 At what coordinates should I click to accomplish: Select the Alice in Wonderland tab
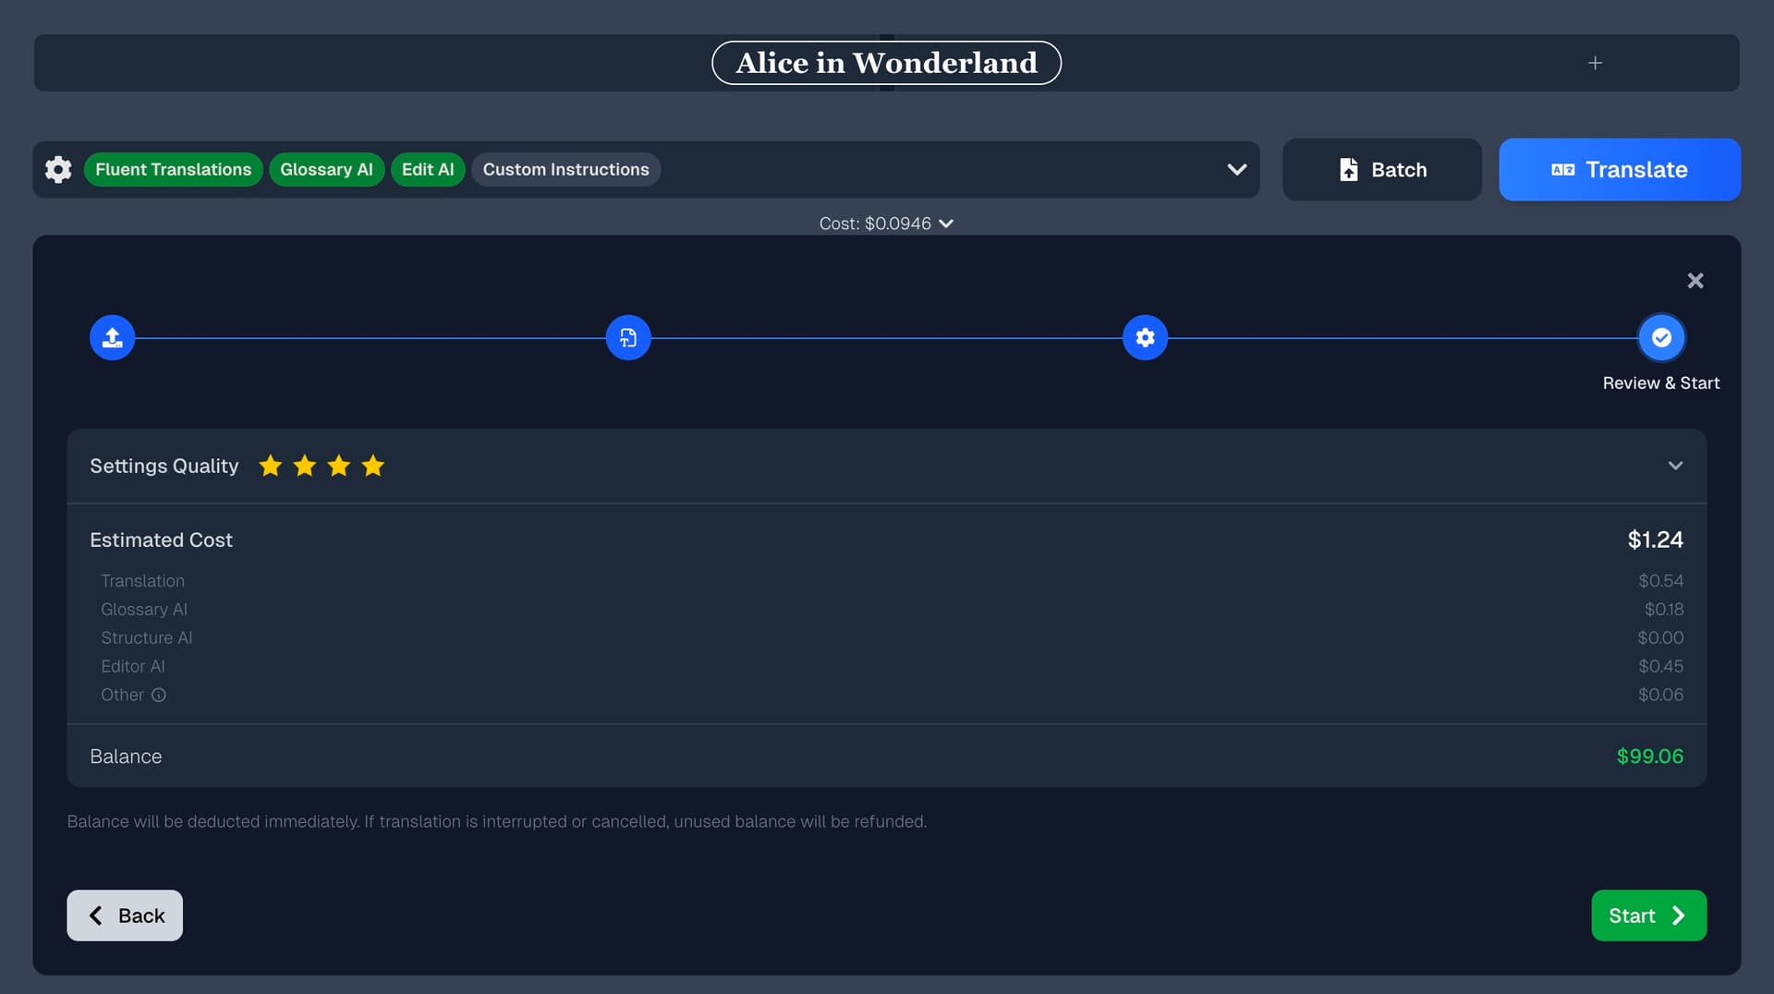[886, 63]
